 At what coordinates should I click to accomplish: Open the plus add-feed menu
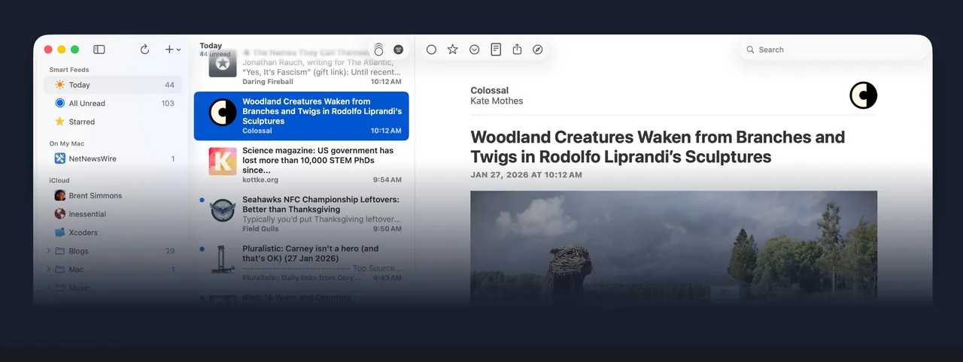(172, 50)
